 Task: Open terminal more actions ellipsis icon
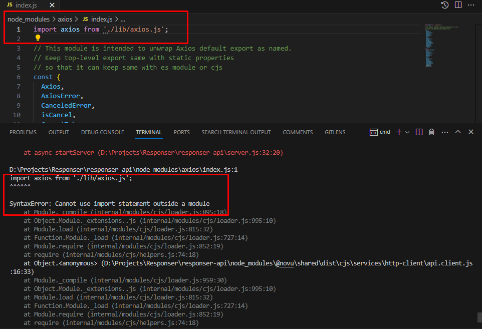point(444,132)
